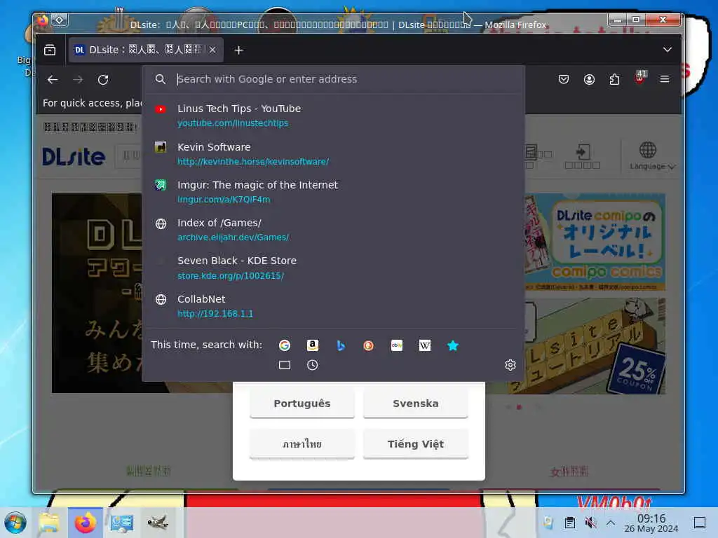
Task: Toggle the muted volume tray icon
Action: point(590,523)
